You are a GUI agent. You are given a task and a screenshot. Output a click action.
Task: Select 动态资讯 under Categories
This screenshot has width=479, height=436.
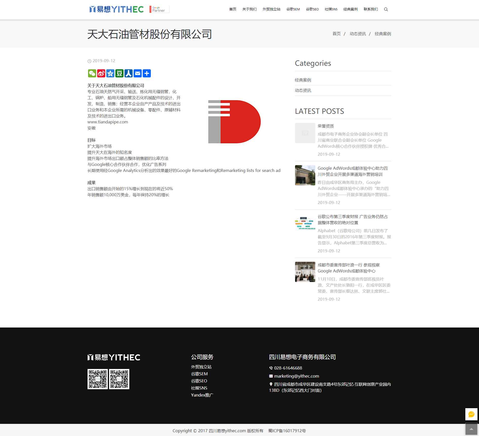tap(303, 90)
